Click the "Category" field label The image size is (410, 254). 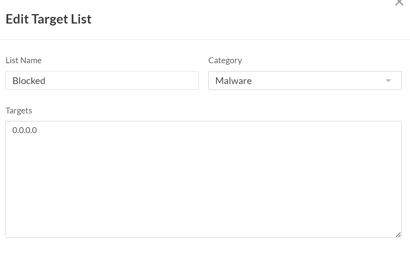(225, 60)
